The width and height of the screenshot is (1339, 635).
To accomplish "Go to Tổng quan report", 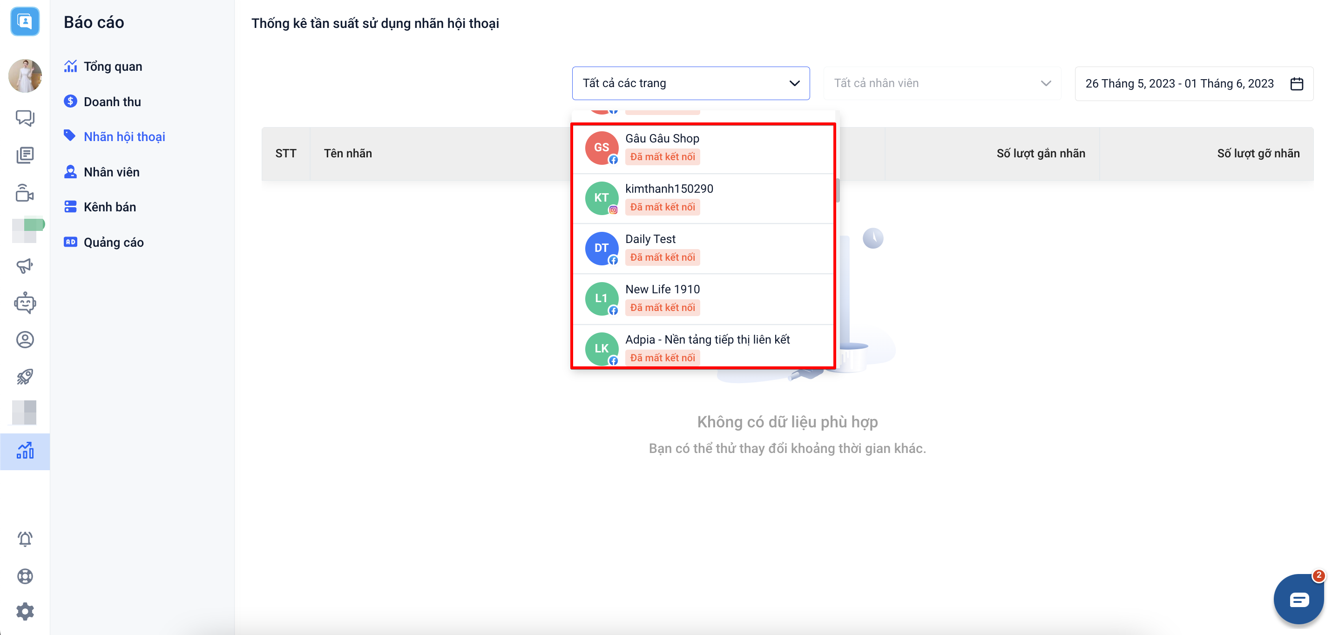I will (x=113, y=67).
